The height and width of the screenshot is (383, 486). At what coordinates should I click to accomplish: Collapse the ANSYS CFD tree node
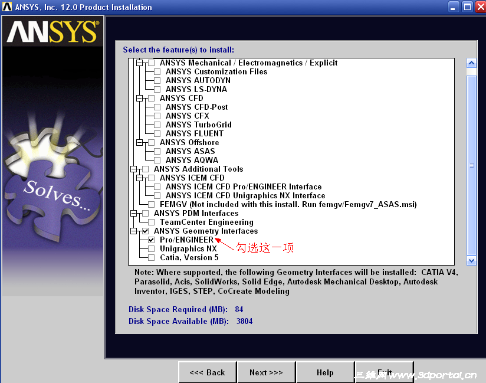coord(139,99)
